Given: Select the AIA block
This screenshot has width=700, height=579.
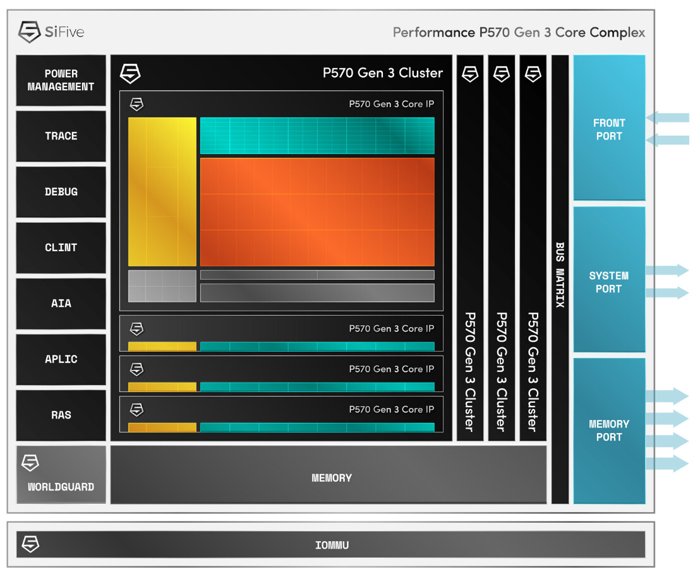Looking at the screenshot, I should 61,303.
